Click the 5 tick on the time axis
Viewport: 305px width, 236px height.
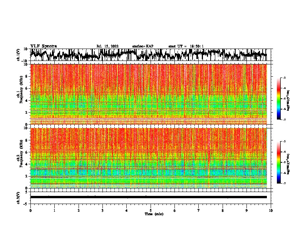point(151,211)
